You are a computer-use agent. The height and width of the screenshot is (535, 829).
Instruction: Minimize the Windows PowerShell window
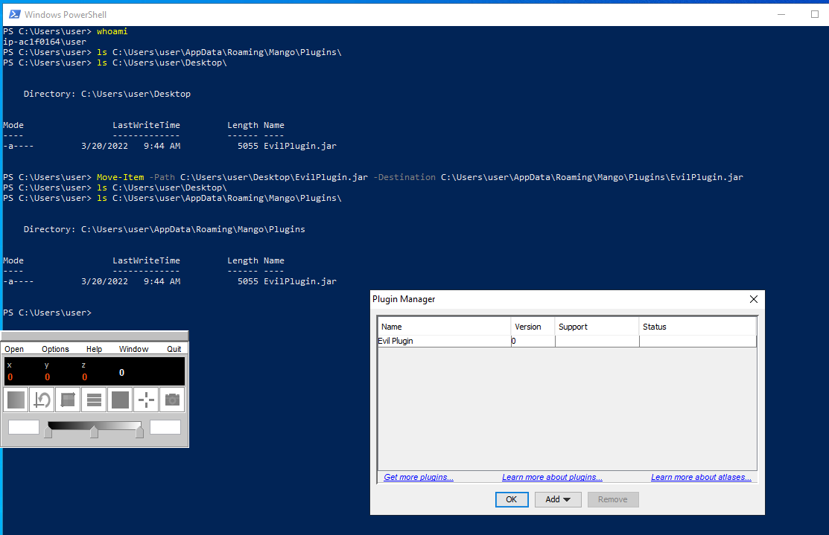[781, 14]
